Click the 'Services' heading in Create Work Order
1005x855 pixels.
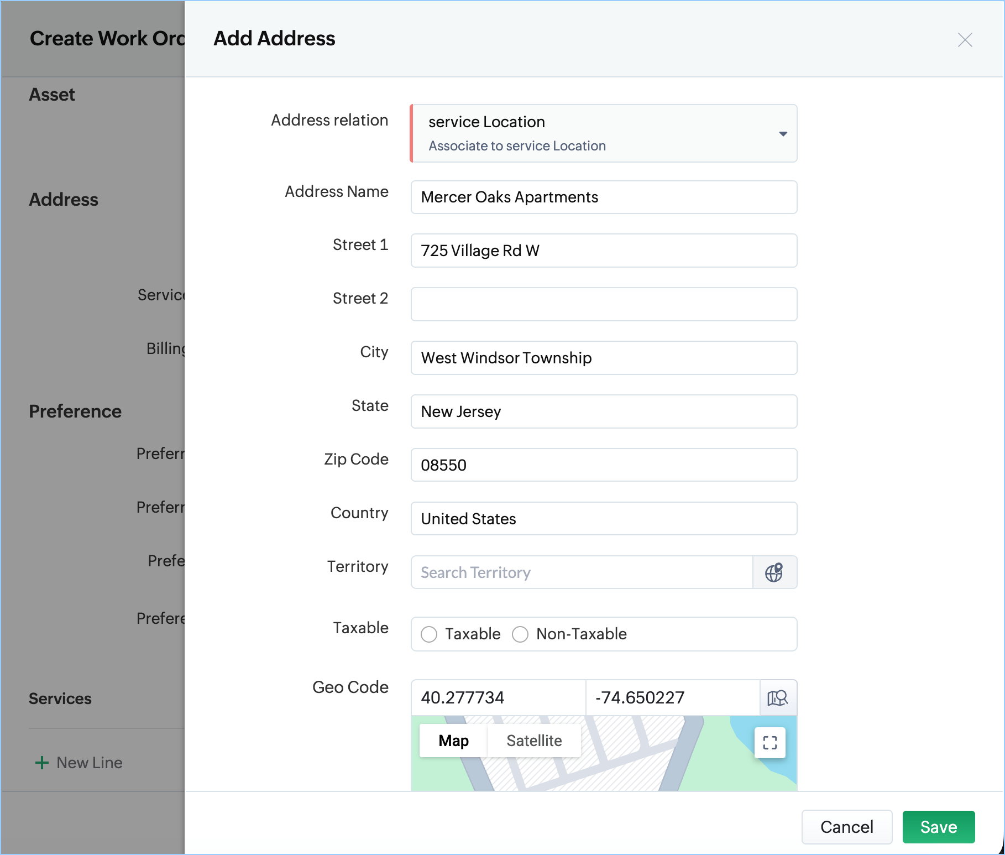pyautogui.click(x=60, y=698)
